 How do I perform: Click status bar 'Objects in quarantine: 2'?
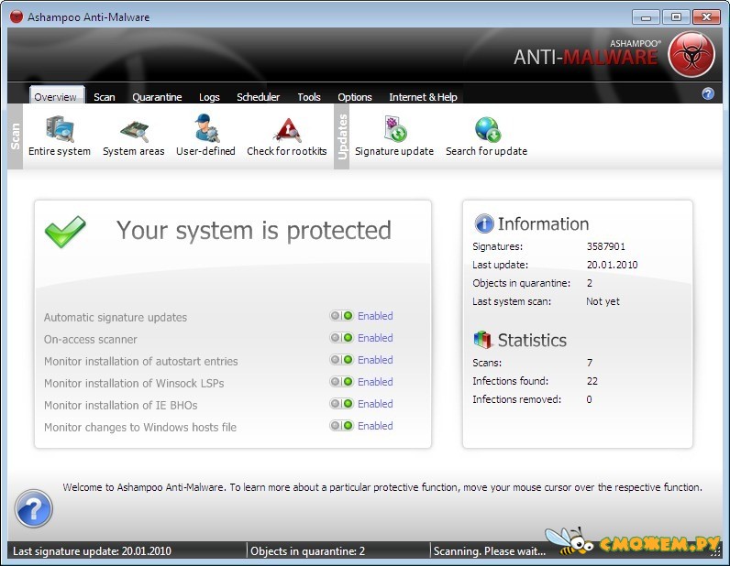pos(307,551)
